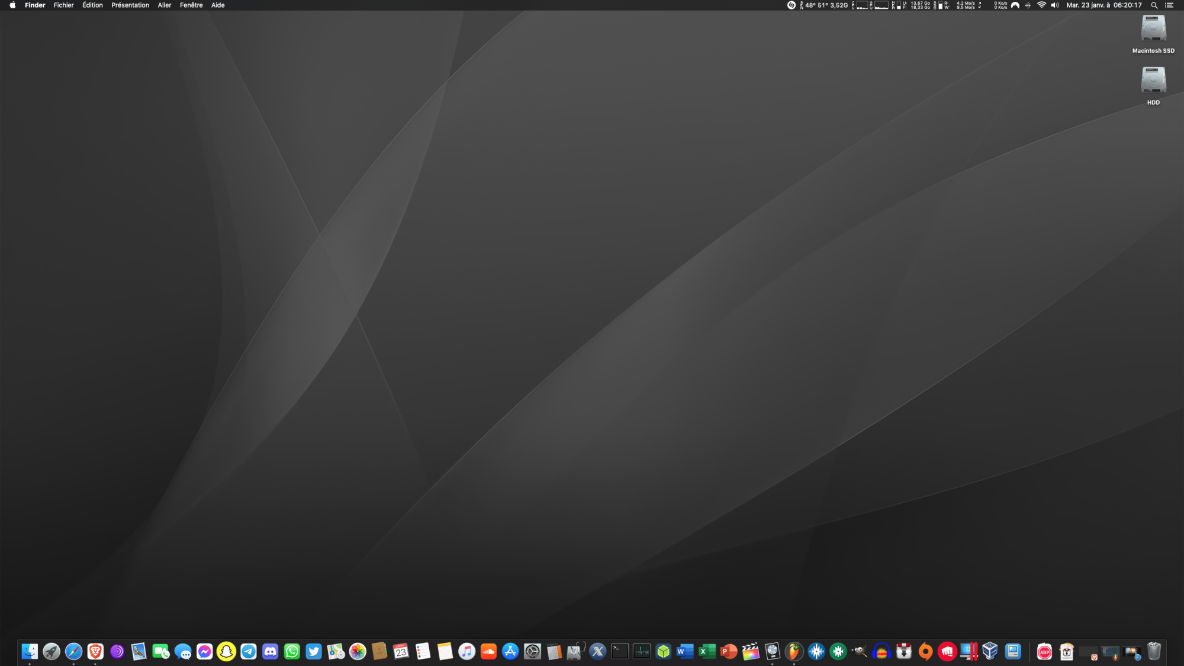This screenshot has width=1184, height=666.
Task: Launch iTunes music note icon
Action: (x=467, y=652)
